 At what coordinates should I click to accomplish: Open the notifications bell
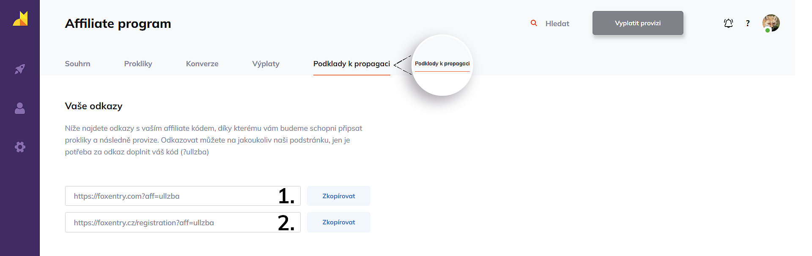pyautogui.click(x=728, y=23)
